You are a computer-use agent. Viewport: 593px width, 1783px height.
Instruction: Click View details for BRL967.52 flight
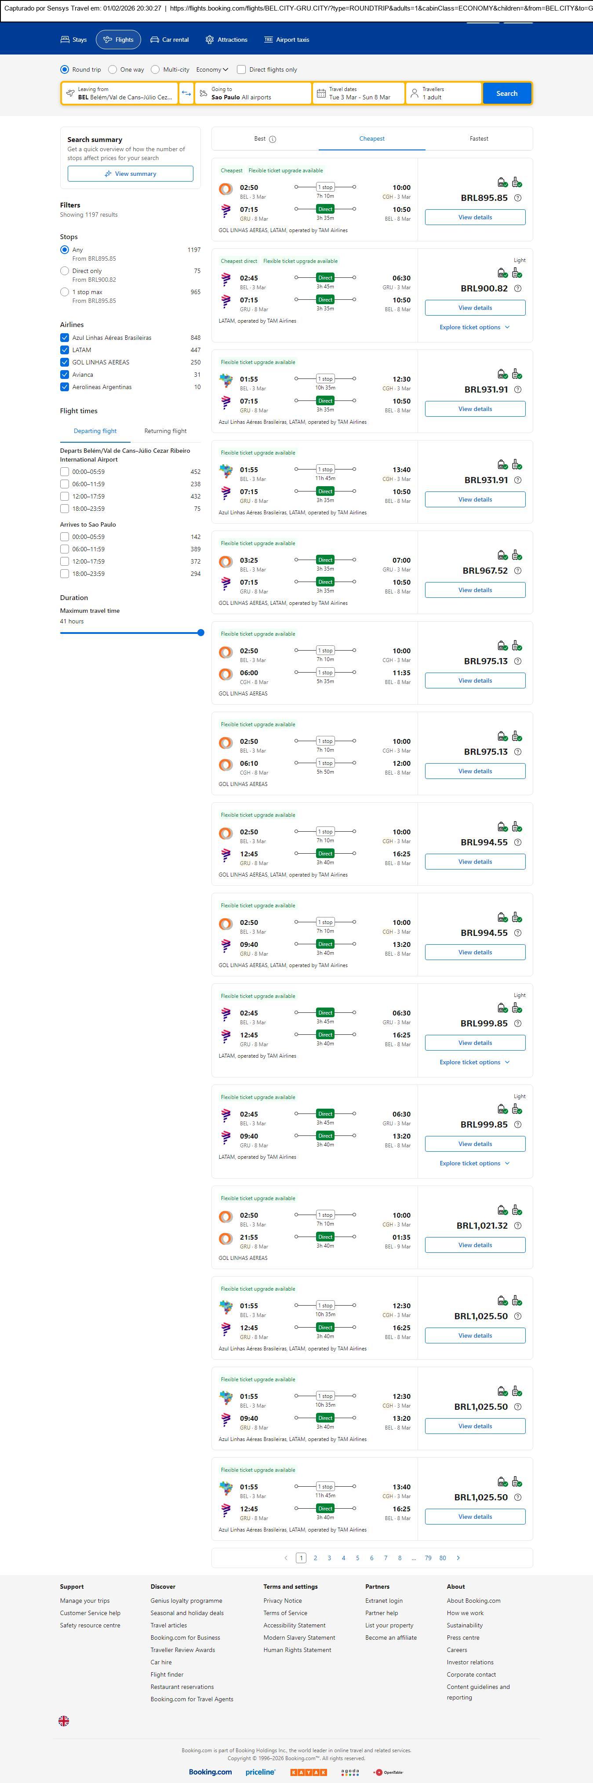click(475, 590)
